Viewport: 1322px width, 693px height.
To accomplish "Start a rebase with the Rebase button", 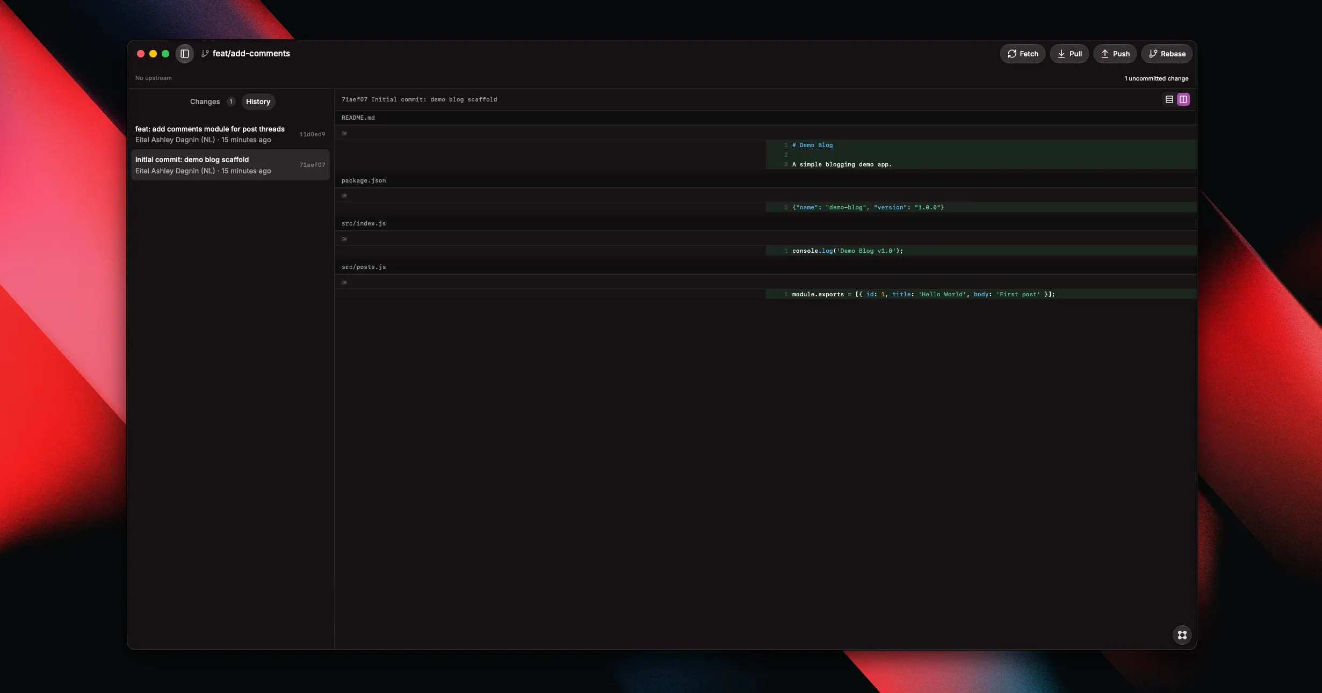I will pyautogui.click(x=1167, y=54).
